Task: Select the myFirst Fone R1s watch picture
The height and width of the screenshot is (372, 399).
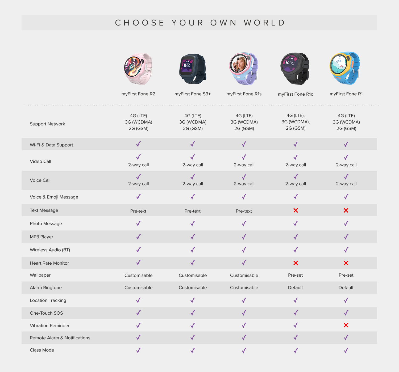Action: tap(244, 69)
